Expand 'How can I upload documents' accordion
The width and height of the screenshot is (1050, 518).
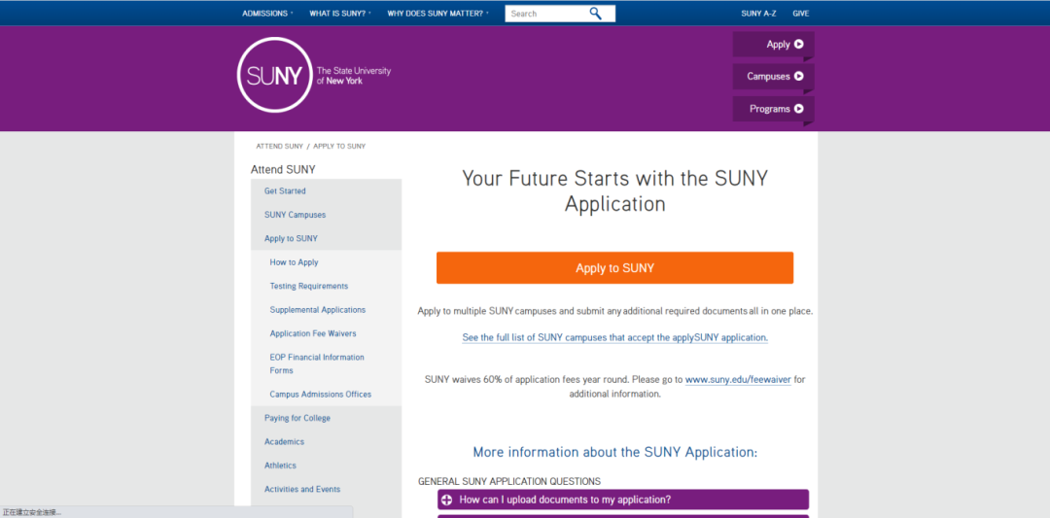pos(623,500)
